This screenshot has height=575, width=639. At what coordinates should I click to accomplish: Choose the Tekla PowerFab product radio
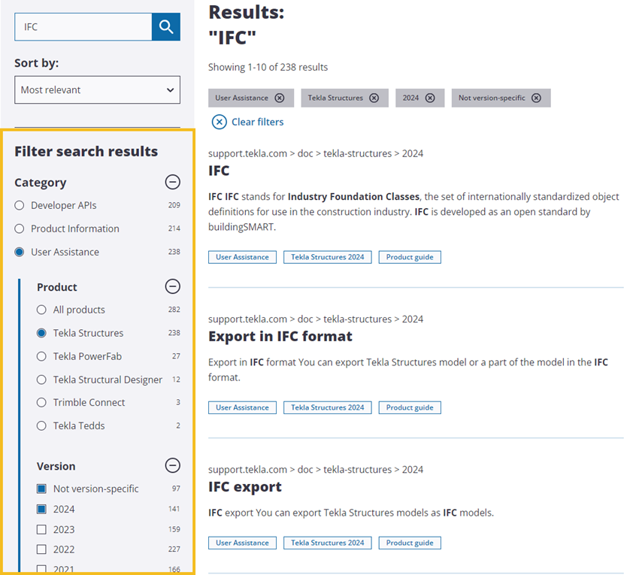41,356
